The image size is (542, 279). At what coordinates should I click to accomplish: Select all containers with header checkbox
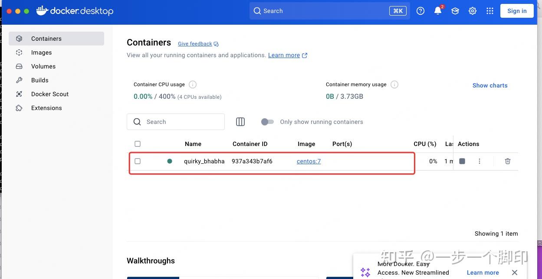(138, 143)
